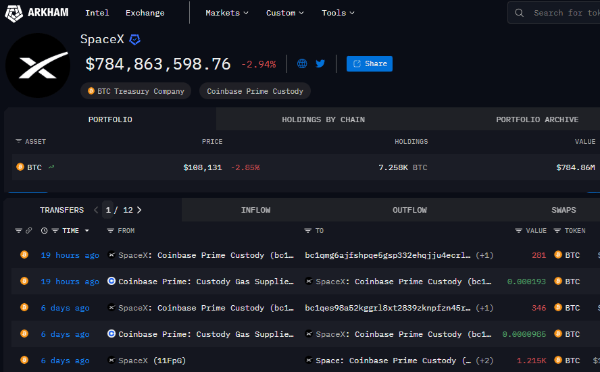Viewport: 600px width, 372px height.
Task: Open the BTC Treasury Company tag
Action: (x=136, y=91)
